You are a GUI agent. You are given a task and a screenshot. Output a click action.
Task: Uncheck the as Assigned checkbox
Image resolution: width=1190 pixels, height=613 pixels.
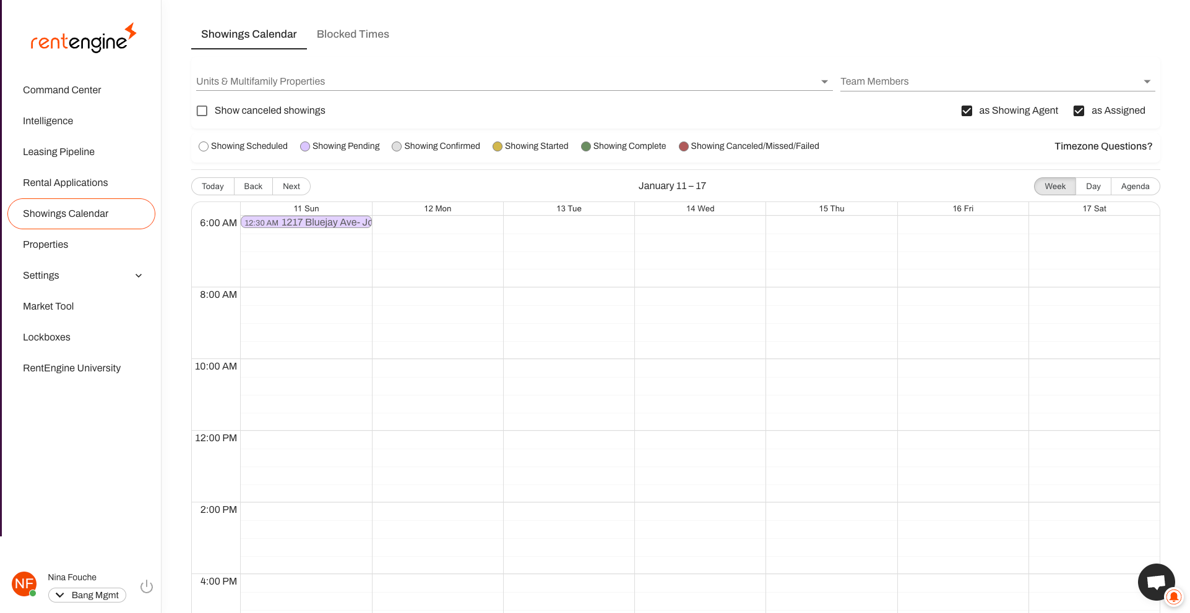point(1079,111)
